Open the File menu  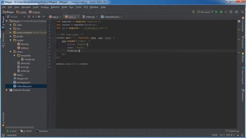4,7
